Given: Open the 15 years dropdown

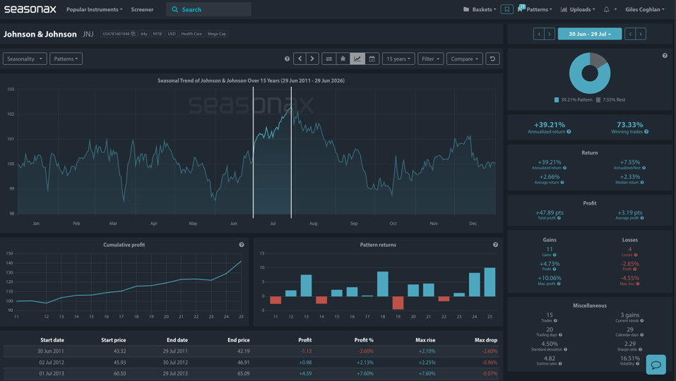Looking at the screenshot, I should click(398, 59).
